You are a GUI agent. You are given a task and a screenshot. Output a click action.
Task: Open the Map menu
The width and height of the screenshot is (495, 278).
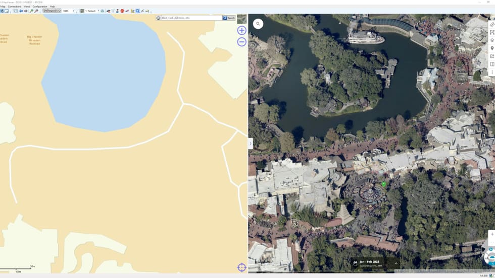[3, 7]
